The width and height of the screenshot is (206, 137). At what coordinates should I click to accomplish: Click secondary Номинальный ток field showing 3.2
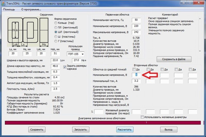tap(136, 81)
